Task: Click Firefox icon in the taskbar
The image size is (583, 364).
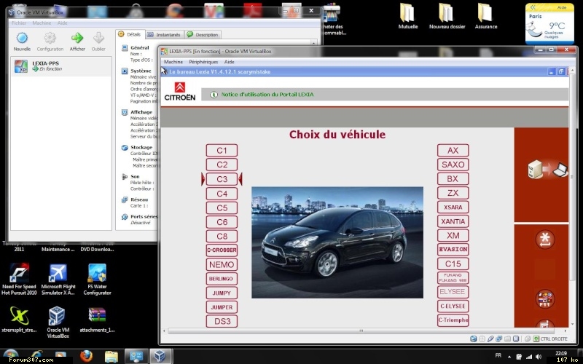Action: (87, 356)
